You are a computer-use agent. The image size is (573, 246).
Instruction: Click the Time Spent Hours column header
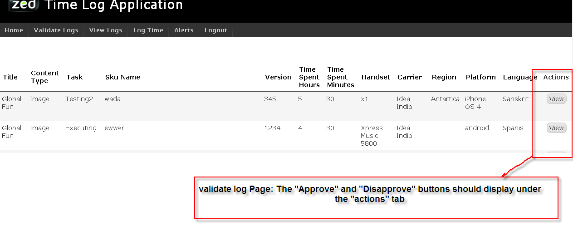(x=309, y=77)
